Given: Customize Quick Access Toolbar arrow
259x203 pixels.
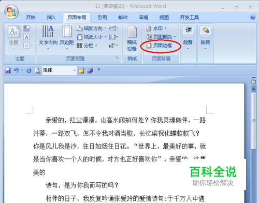Looking at the screenshot, I should (x=99, y=69).
